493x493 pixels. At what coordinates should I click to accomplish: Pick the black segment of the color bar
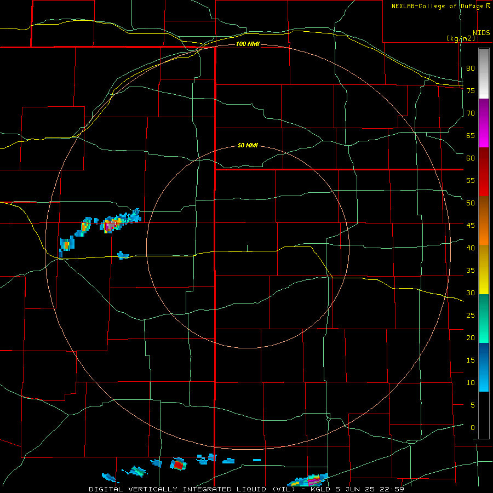coord(484,415)
